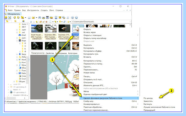Screen dimensions: 186x116
Task: Rotate image right with toolbar icon
Action: click(18, 18)
